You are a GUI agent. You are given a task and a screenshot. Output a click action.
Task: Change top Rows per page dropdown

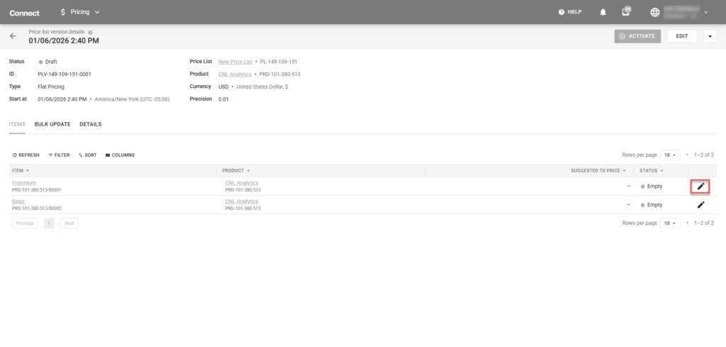(x=671, y=155)
